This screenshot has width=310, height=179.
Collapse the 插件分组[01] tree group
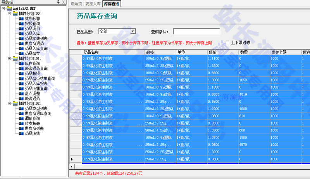(9, 58)
